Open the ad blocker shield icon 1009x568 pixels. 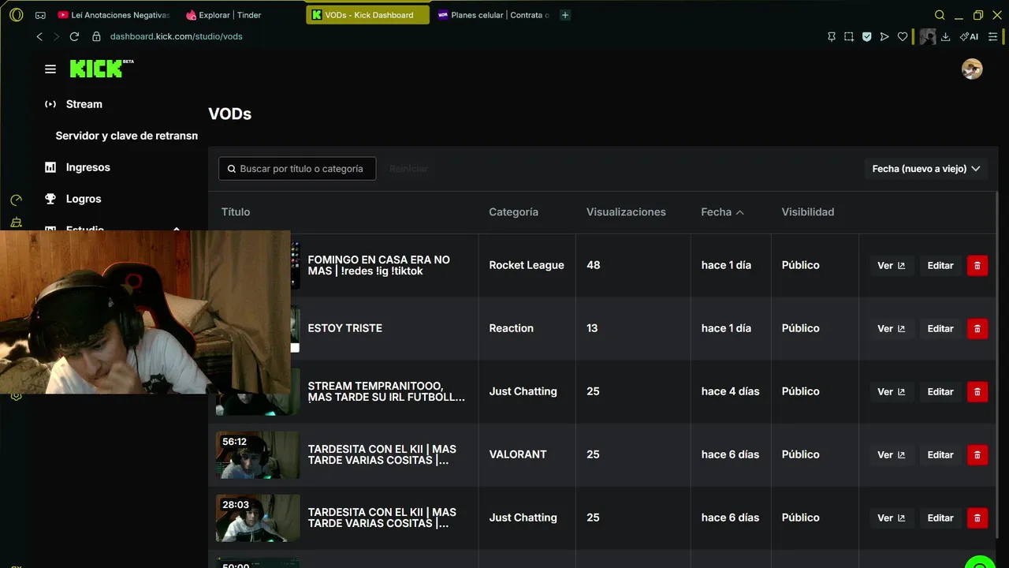(x=866, y=36)
